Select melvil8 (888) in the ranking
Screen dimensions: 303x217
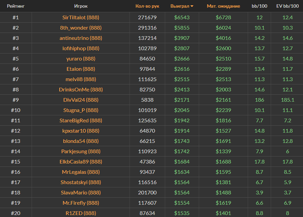(81, 79)
